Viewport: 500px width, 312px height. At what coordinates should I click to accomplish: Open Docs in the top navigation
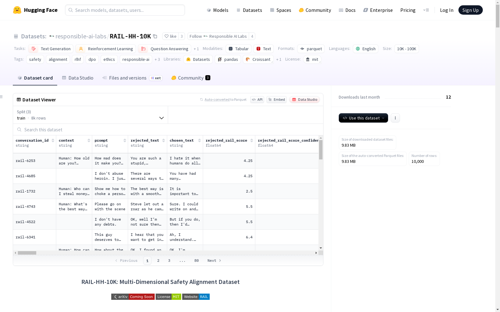[x=347, y=10]
